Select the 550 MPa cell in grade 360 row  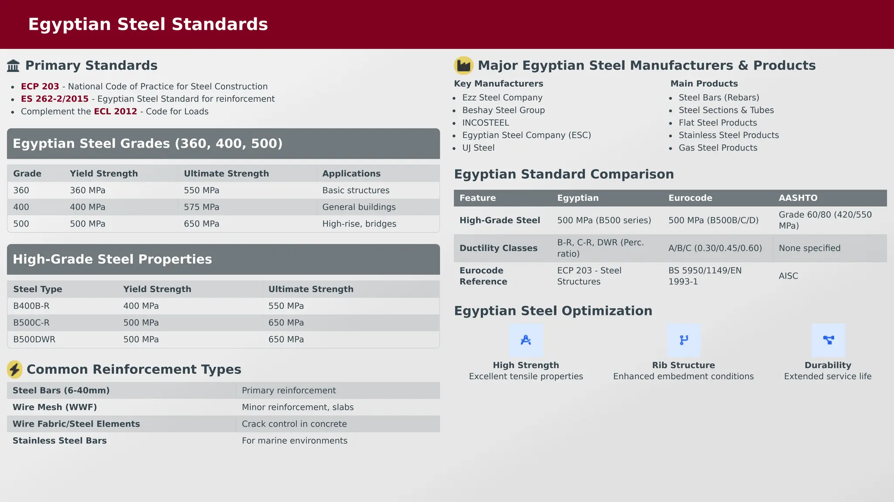point(202,191)
